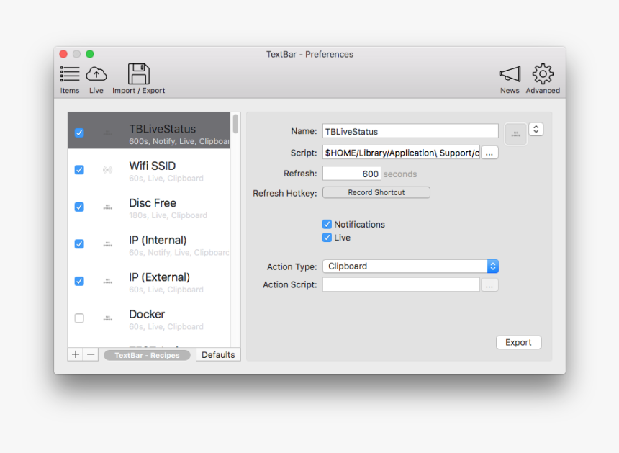Disable the TBLiveStatus item
The width and height of the screenshot is (619, 453).
(x=79, y=132)
